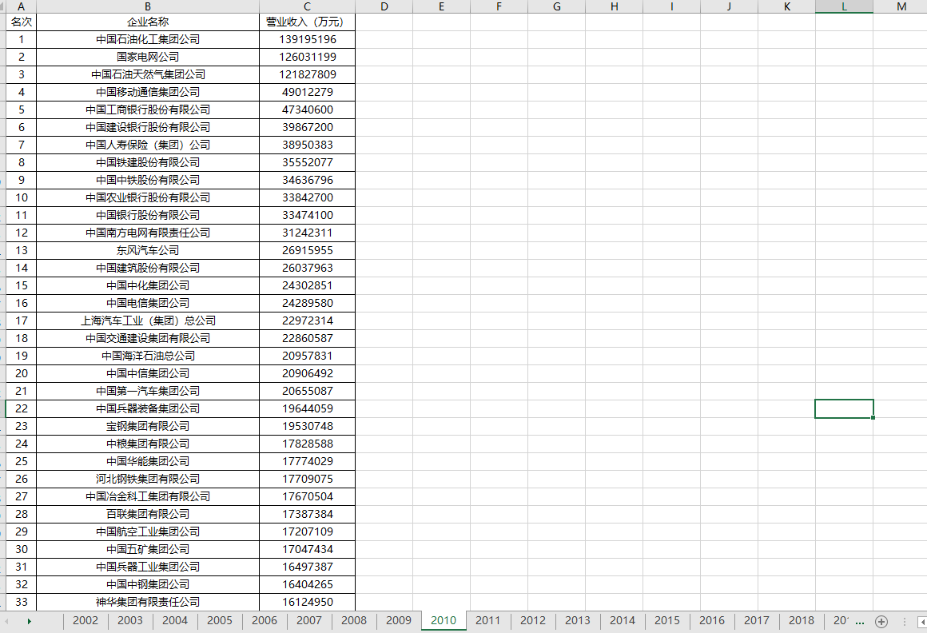This screenshot has height=633, width=927.
Task: Select revenue value 24289580
Action: [x=308, y=303]
